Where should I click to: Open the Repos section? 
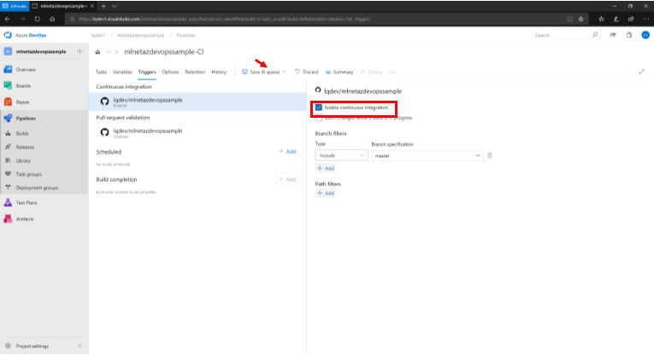(x=24, y=102)
